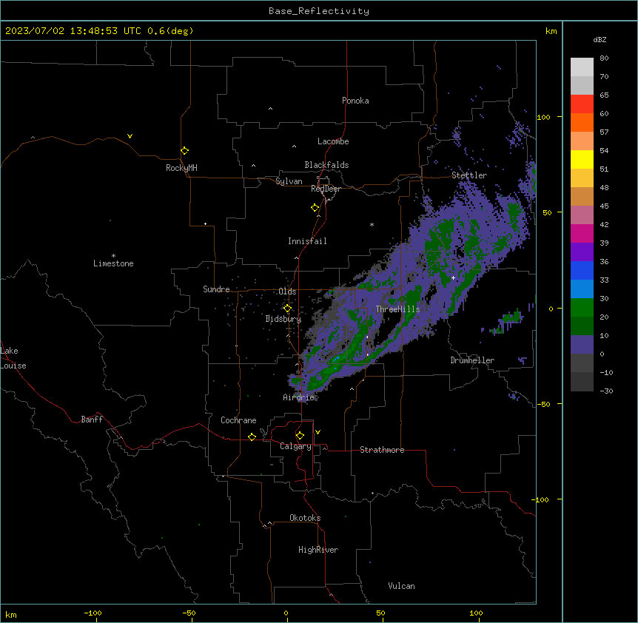Select the -10 dBZ dark gray legend swatch
This screenshot has height=623, width=638.
(582, 382)
